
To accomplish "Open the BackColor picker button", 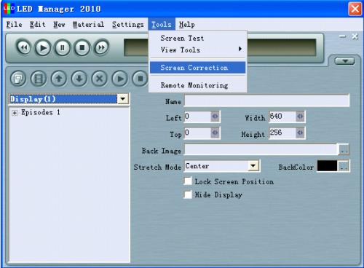I will pos(344,166).
